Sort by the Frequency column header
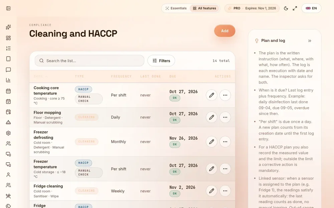 click(121, 77)
